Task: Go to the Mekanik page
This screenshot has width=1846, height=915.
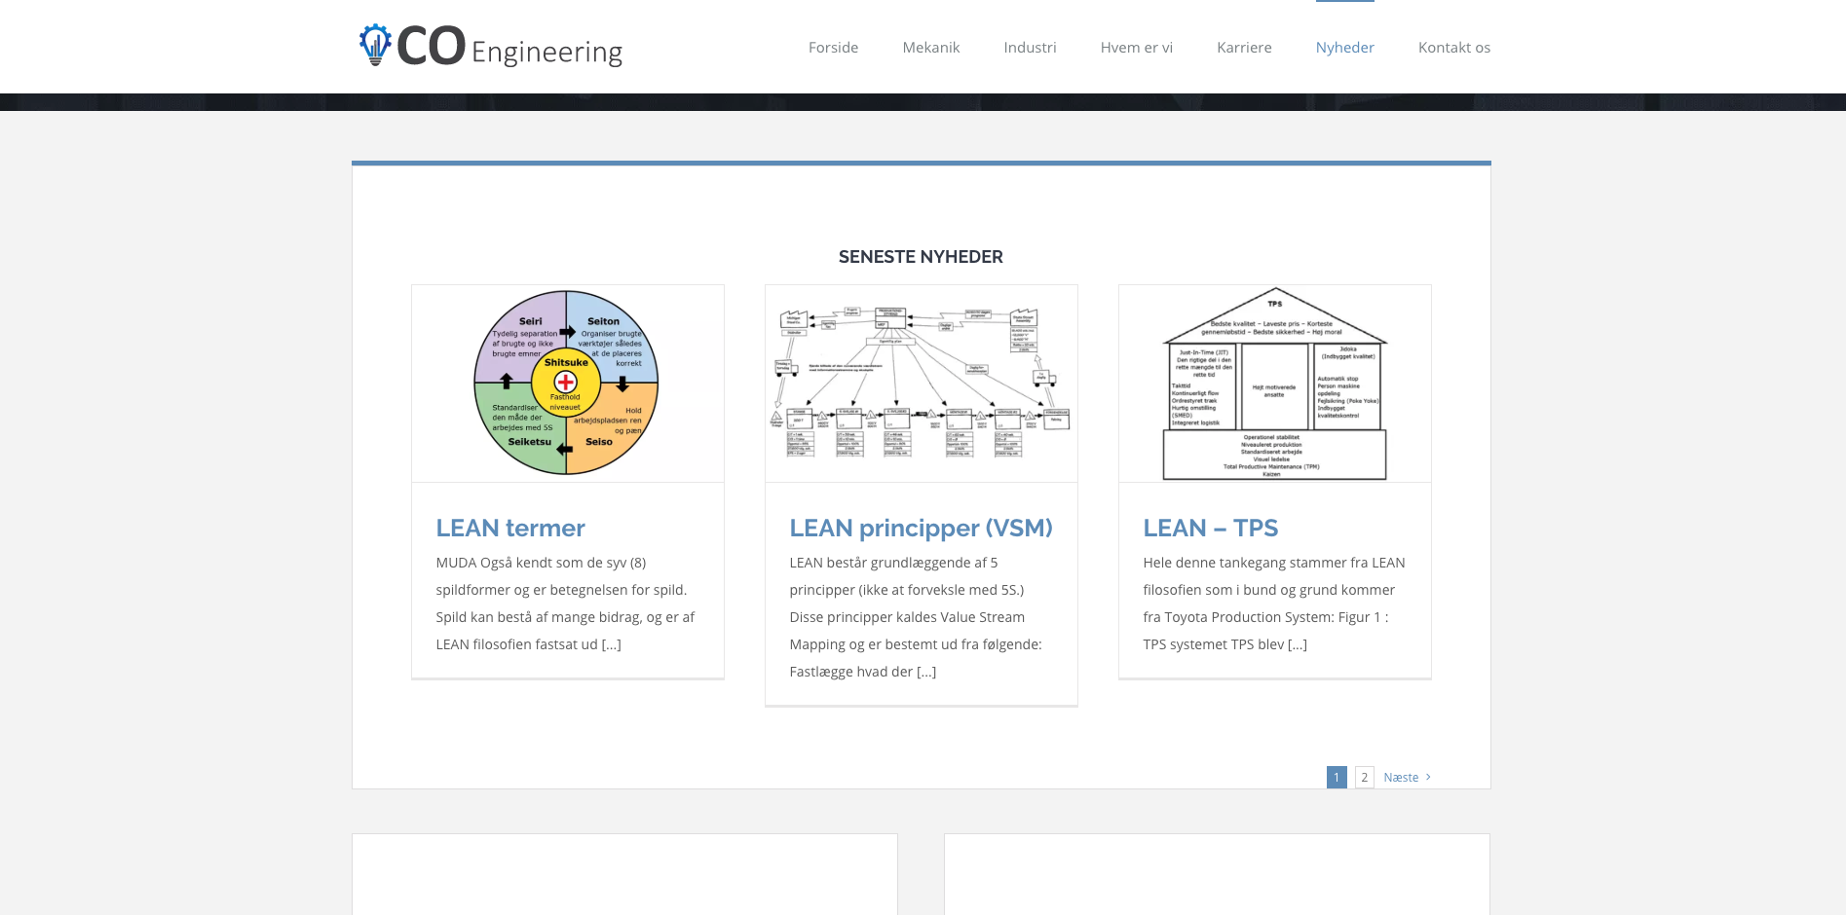Action: click(x=930, y=48)
